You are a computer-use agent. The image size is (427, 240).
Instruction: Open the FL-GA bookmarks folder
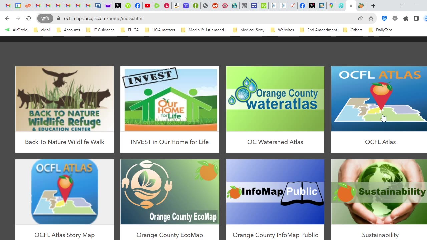130,30
